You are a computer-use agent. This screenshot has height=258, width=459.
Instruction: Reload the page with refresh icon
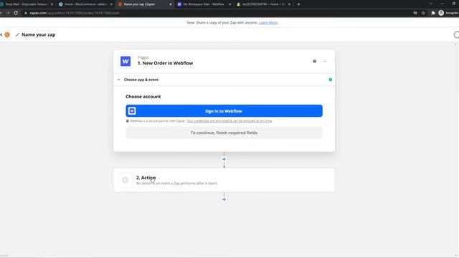point(16,13)
